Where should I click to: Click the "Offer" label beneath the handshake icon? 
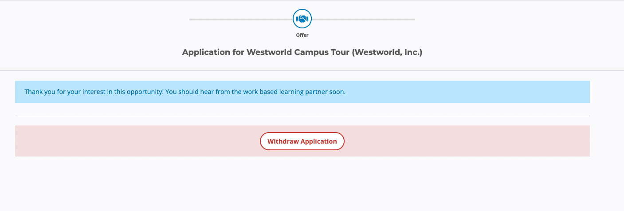tap(302, 35)
